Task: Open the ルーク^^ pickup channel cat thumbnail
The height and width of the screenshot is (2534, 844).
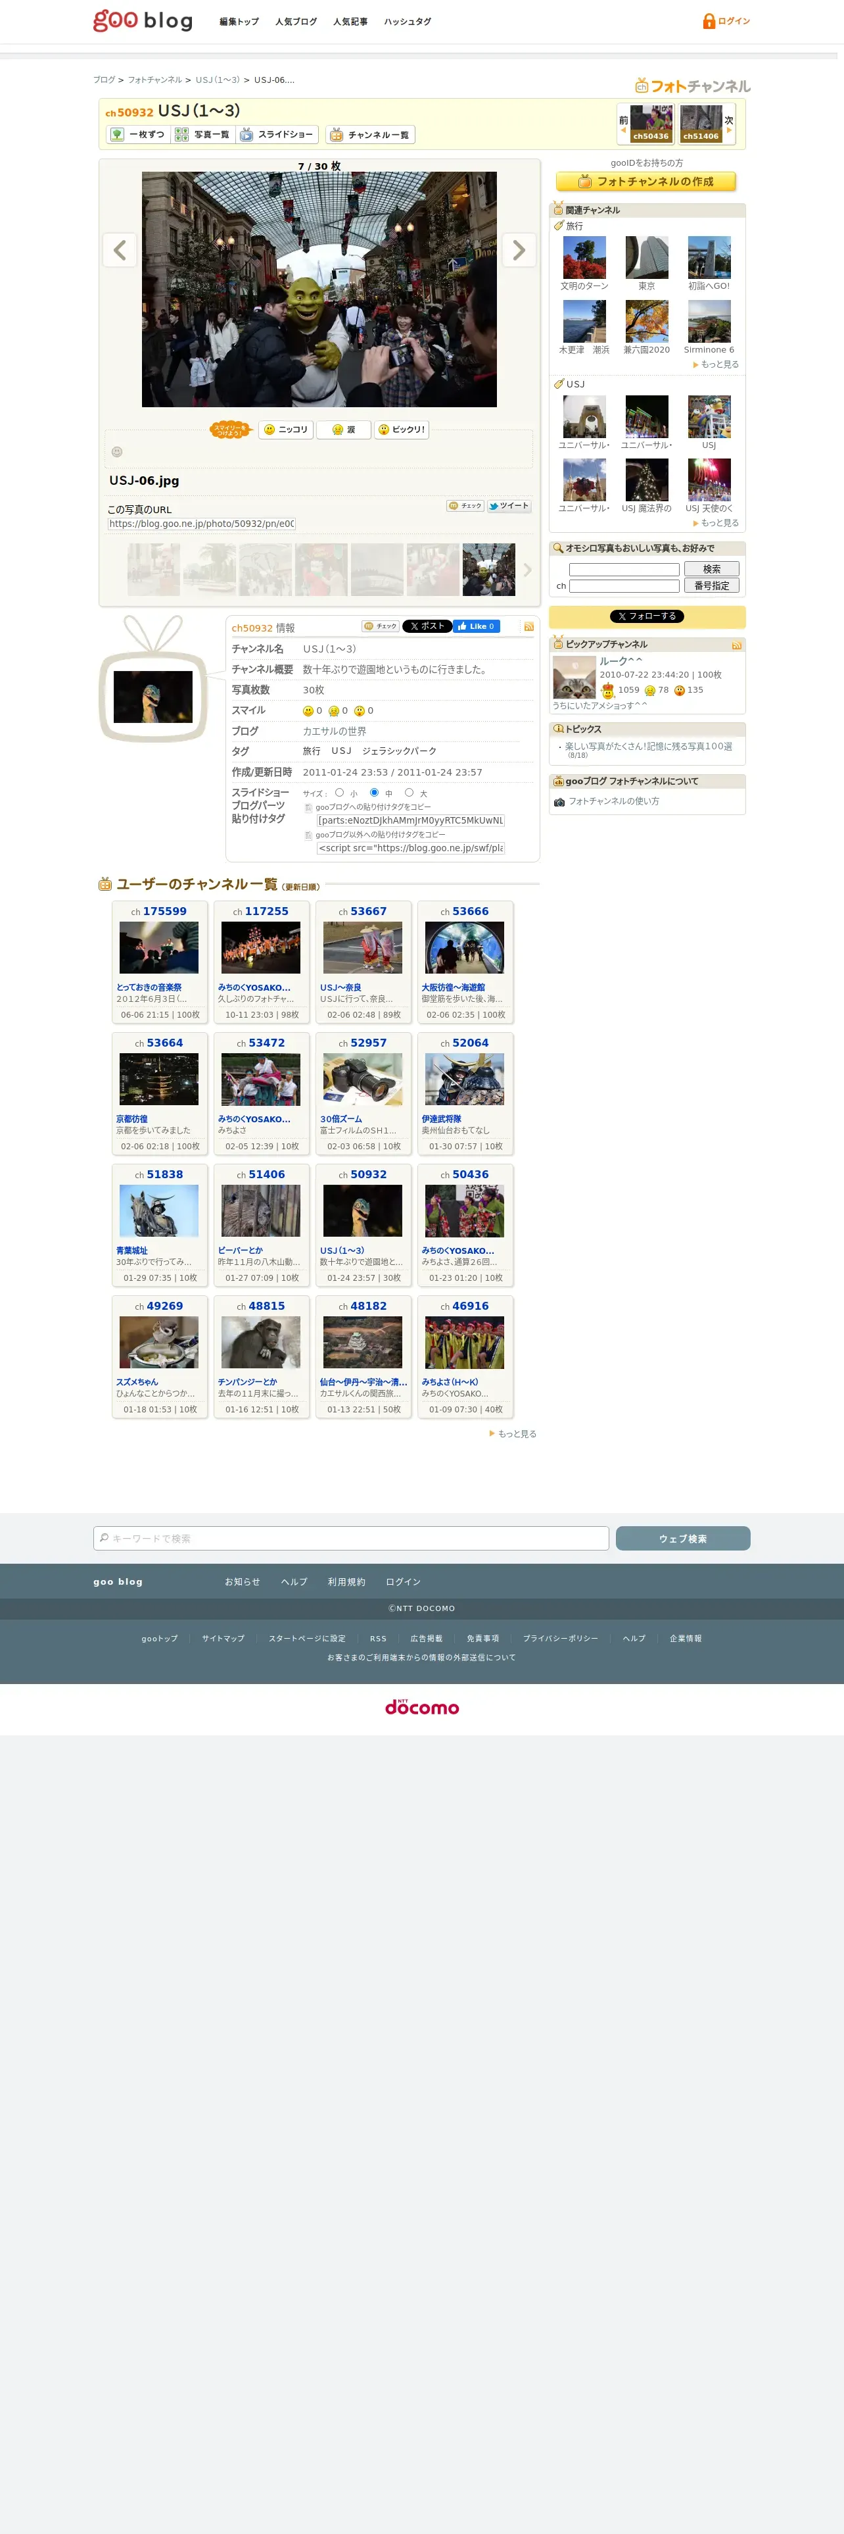Action: [574, 678]
